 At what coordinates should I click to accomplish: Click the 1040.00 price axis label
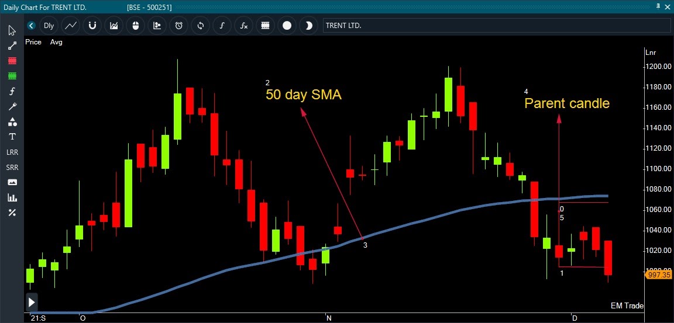(x=658, y=230)
